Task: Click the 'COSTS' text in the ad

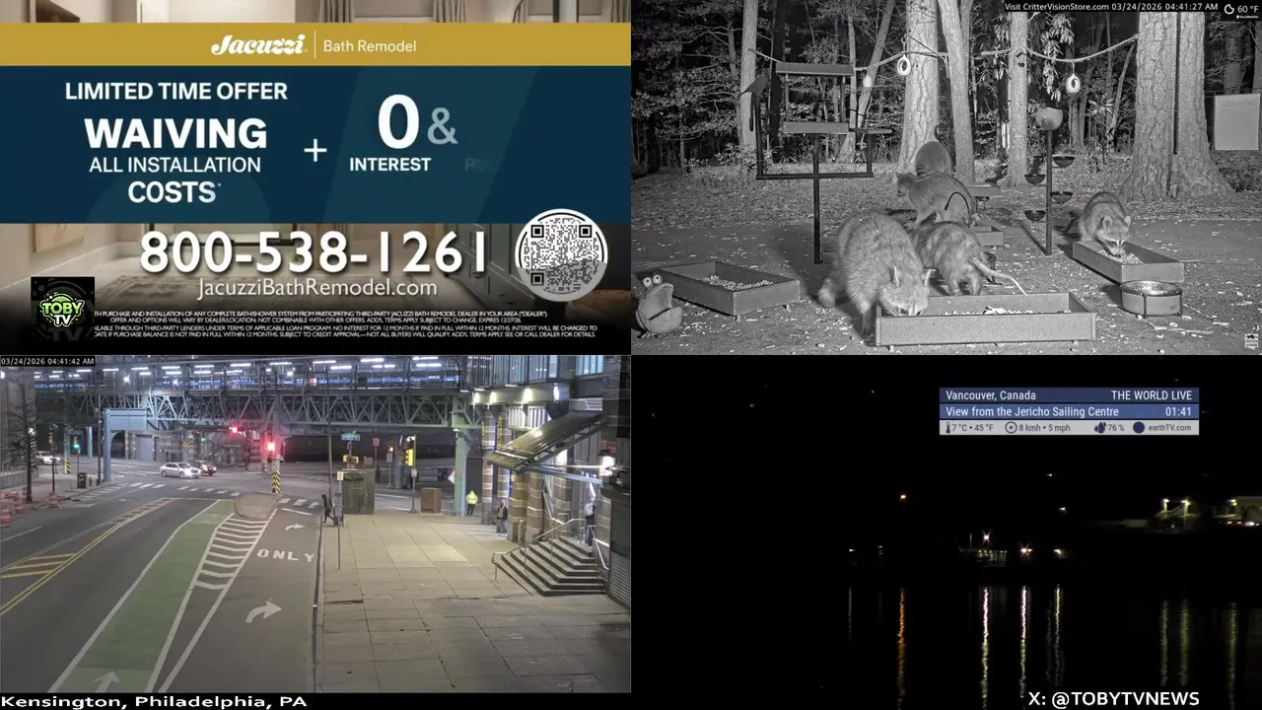Action: point(174,192)
